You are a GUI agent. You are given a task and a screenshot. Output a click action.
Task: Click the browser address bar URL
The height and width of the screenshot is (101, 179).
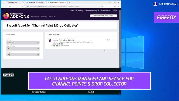tap(54, 6)
